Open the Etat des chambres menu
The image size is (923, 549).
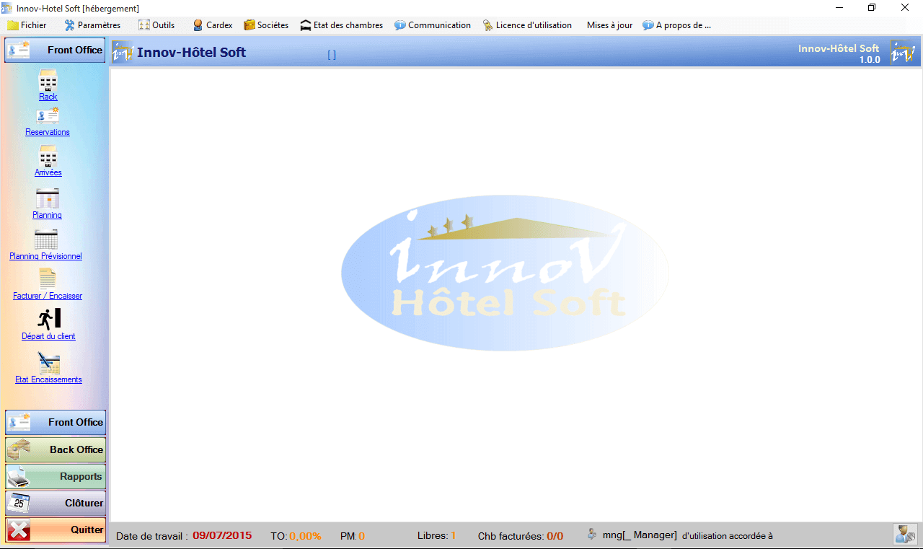(340, 25)
